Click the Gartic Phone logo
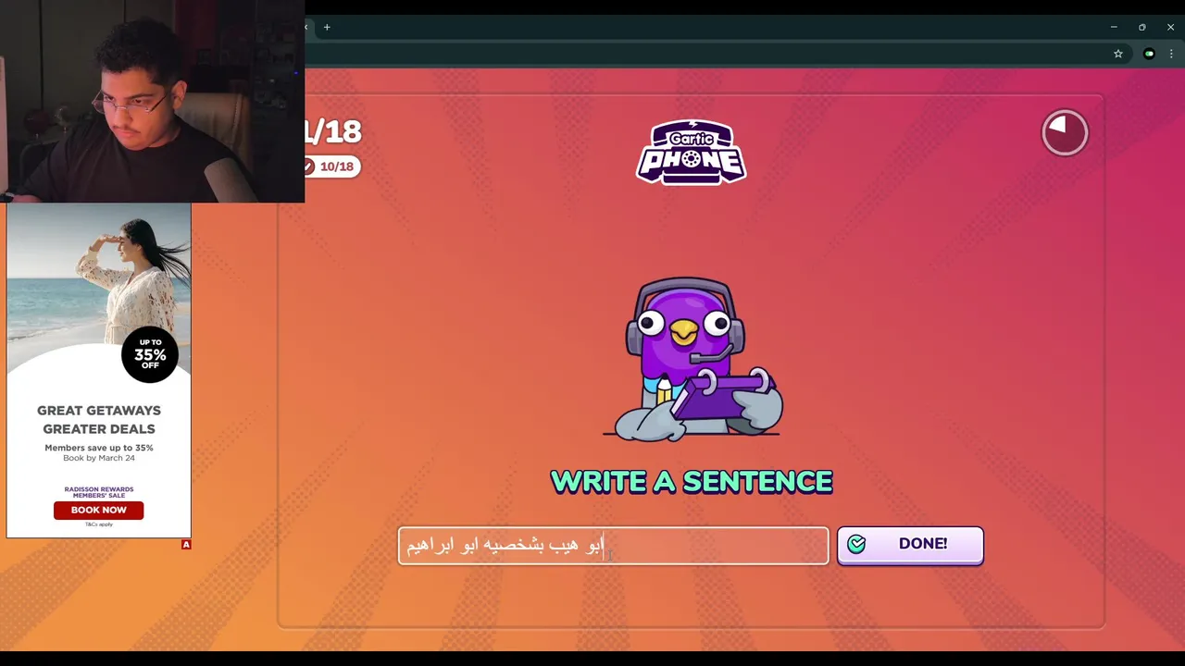This screenshot has width=1185, height=666. (x=692, y=153)
